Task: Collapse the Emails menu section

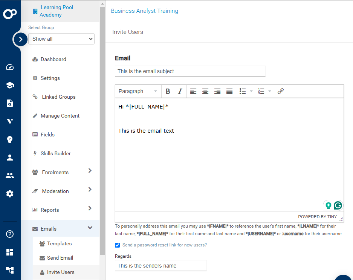Action: click(90, 228)
